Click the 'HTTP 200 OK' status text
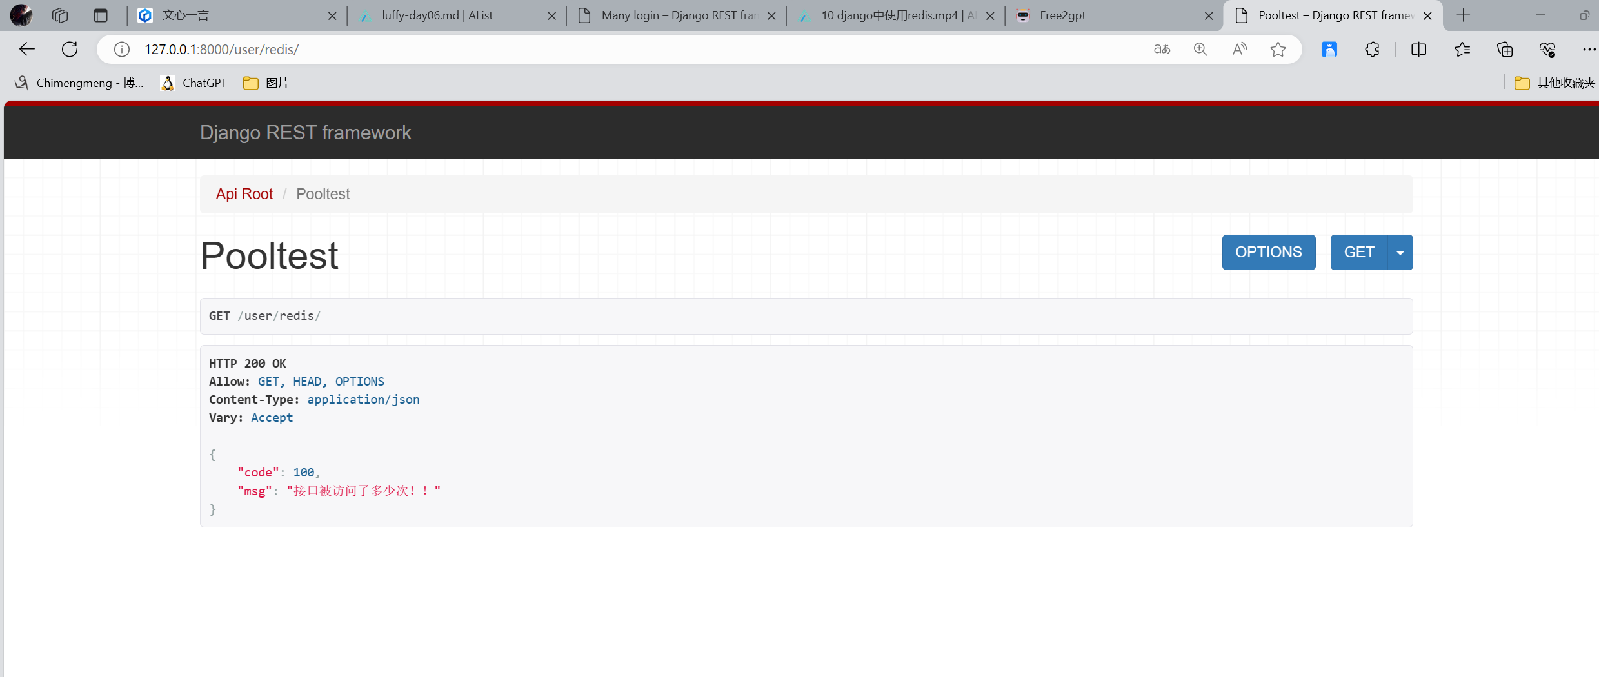 pos(247,363)
